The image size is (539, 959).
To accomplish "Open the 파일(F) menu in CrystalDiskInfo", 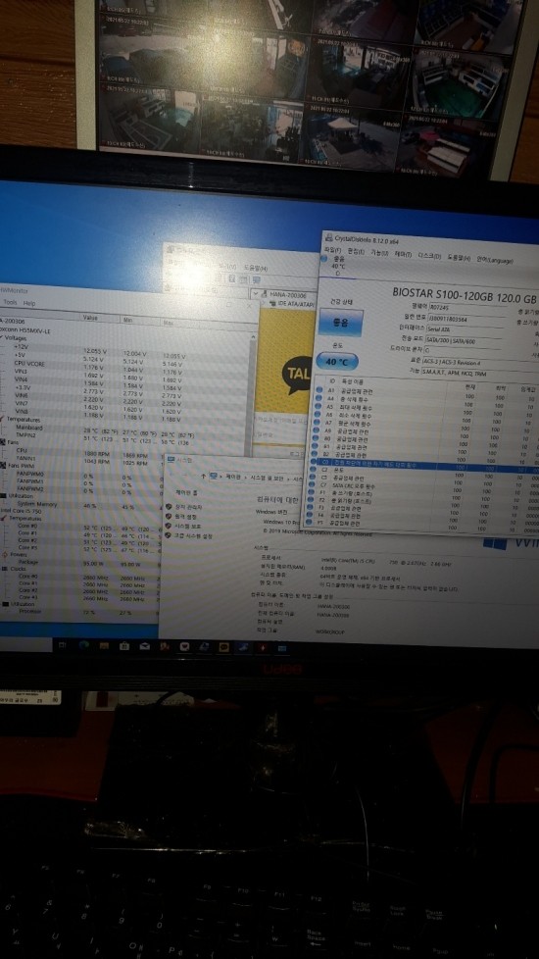I will coord(332,250).
